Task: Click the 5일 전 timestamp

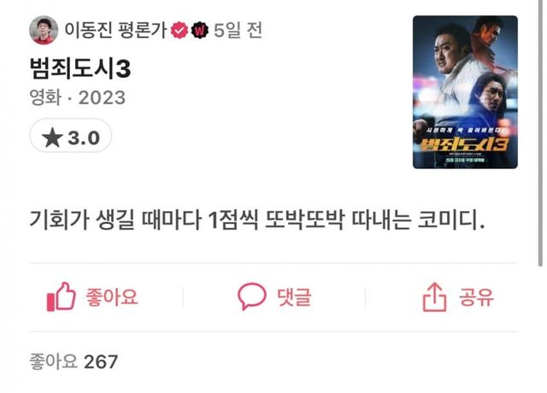Action: pyautogui.click(x=238, y=30)
